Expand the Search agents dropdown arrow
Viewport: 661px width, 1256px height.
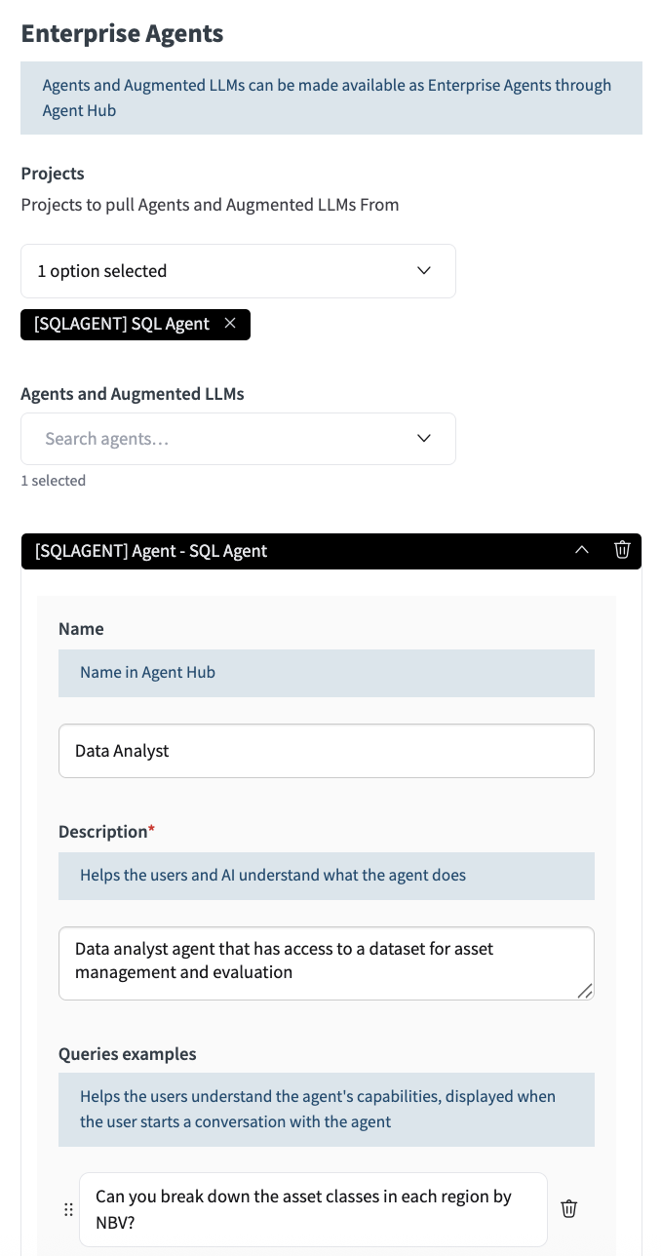[x=424, y=439]
